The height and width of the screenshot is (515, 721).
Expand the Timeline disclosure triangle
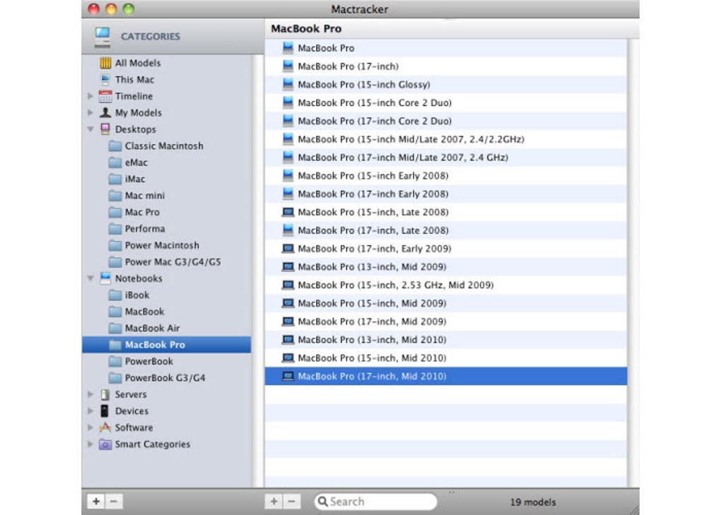click(90, 96)
